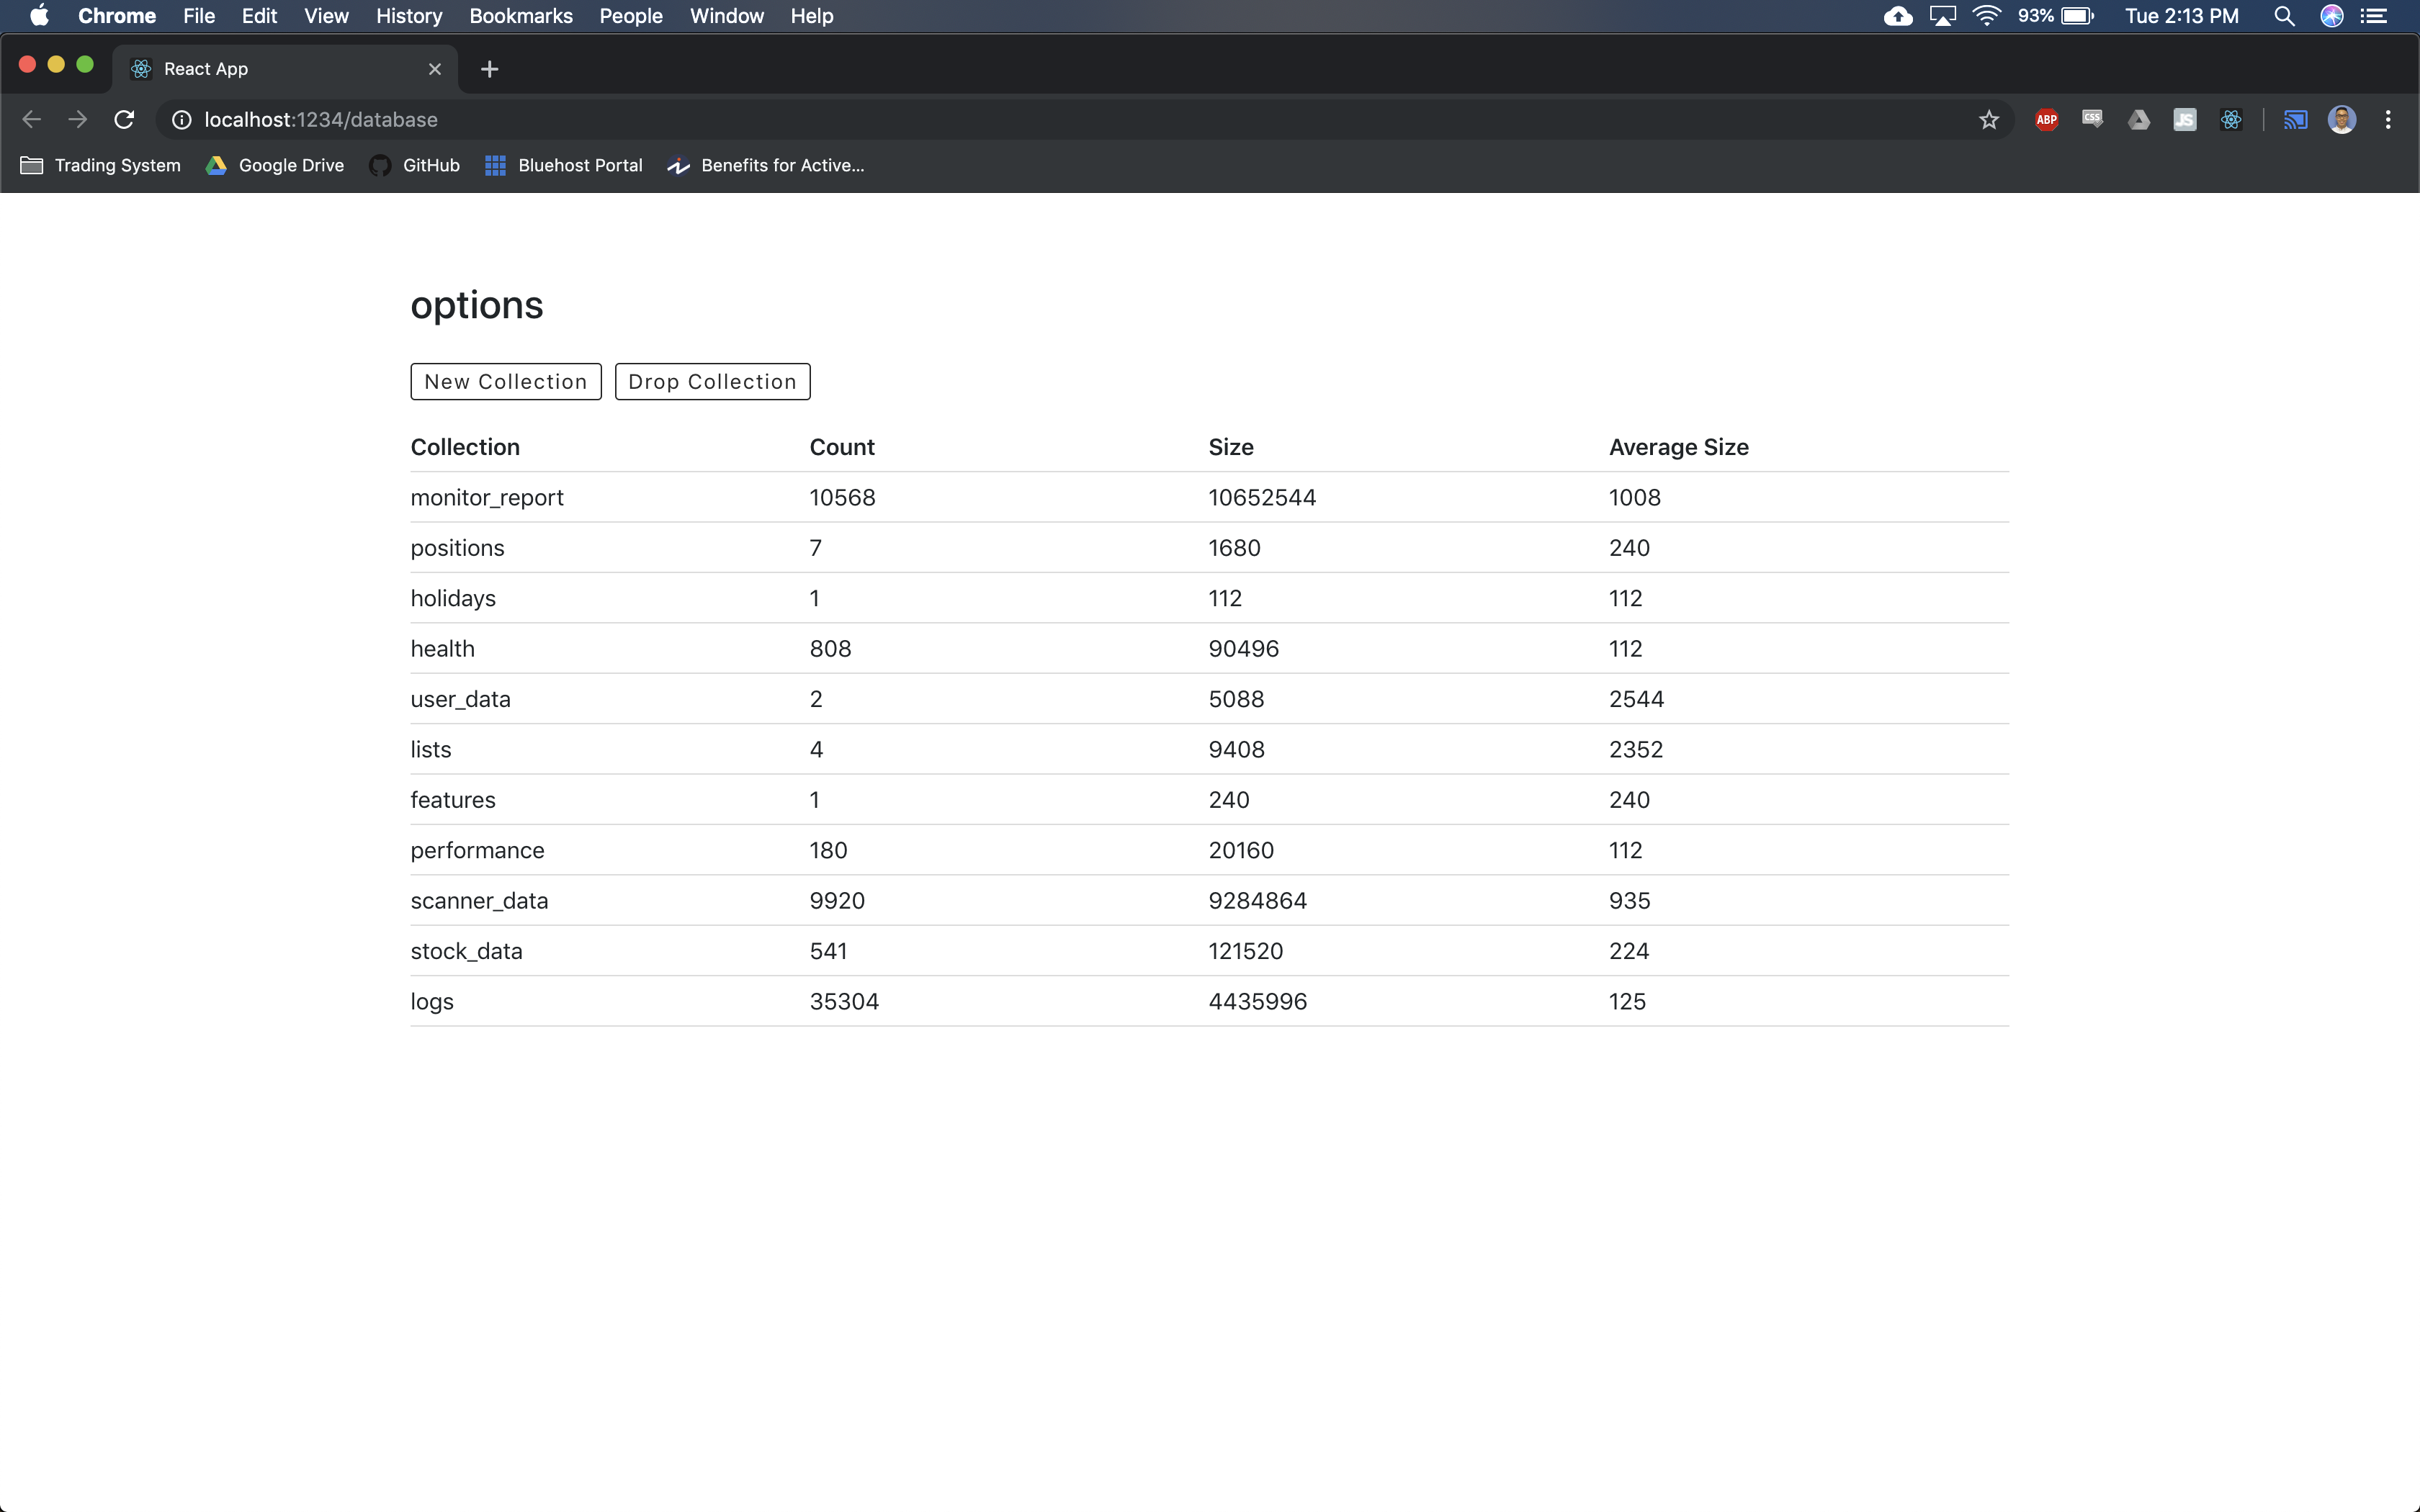Click the Drop Collection button

tap(711, 381)
